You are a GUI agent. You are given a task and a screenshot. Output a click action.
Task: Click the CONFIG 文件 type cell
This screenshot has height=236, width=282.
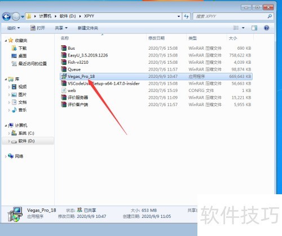(x=201, y=90)
